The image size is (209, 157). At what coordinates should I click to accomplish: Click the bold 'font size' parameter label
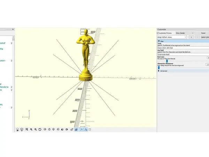(x=161, y=57)
